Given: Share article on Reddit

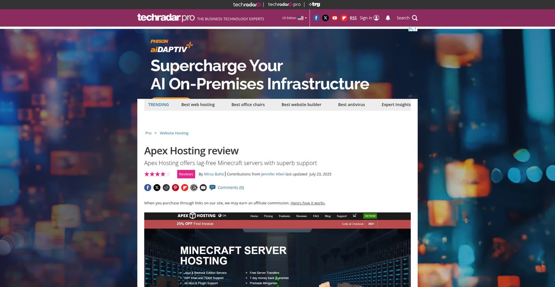Looking at the screenshot, I should point(166,187).
